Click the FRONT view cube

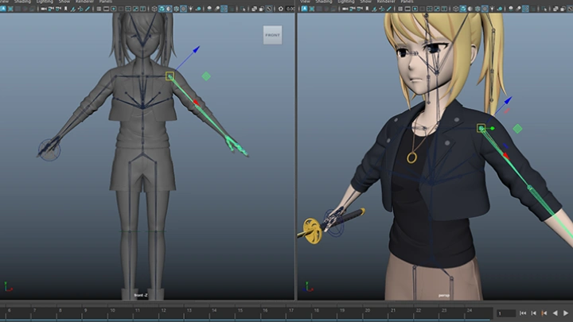click(x=273, y=35)
